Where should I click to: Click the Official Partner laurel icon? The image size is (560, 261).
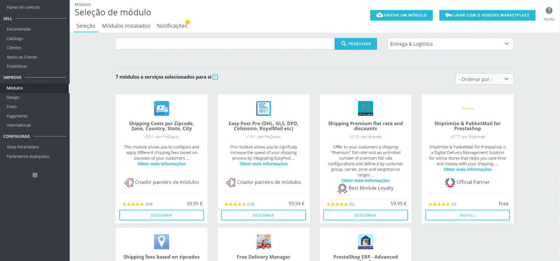(x=450, y=182)
